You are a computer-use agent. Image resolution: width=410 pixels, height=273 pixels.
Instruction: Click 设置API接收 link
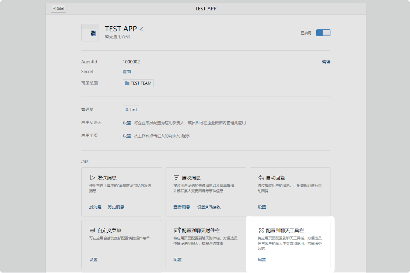click(209, 207)
